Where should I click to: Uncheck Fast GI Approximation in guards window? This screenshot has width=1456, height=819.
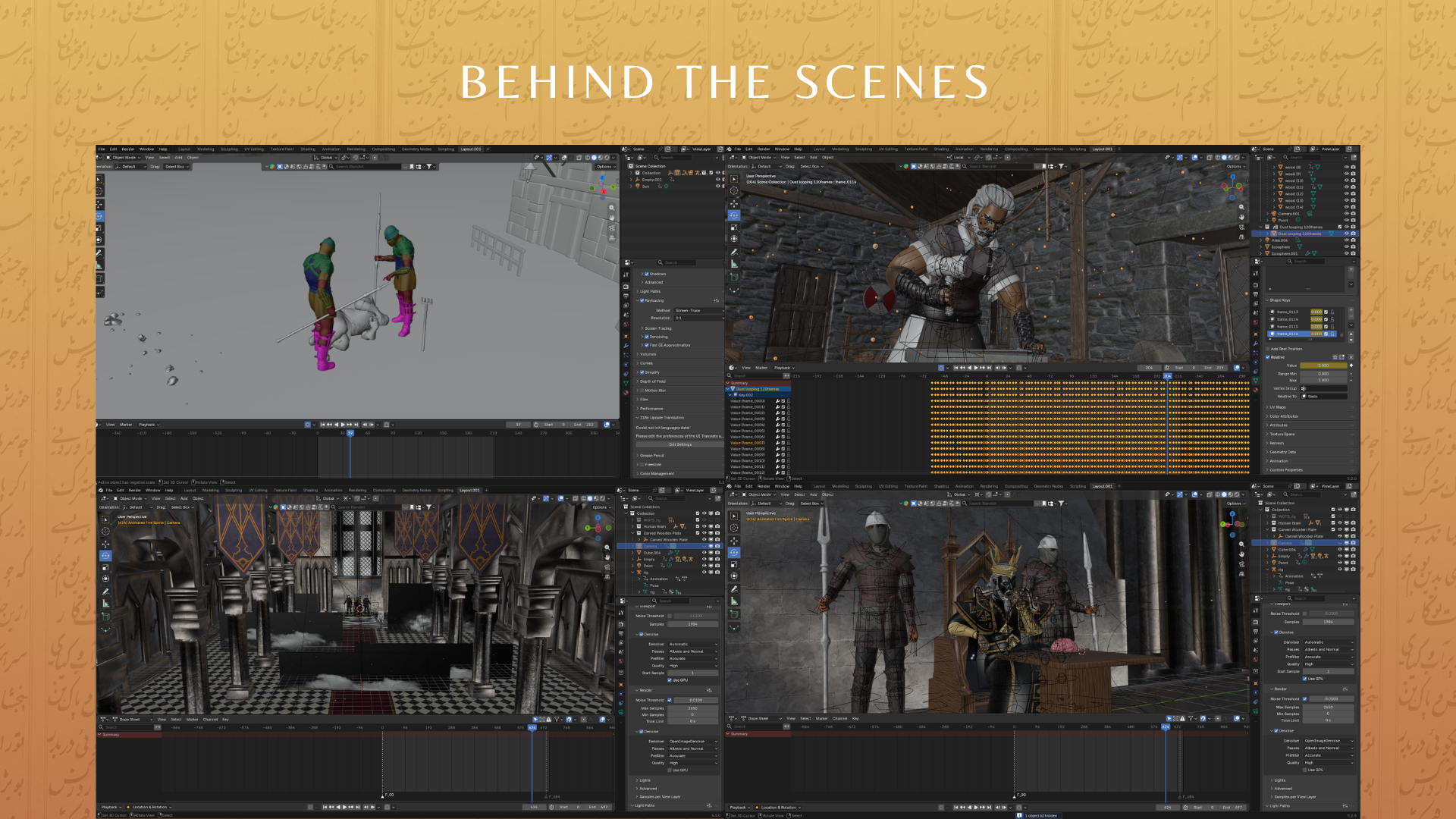[x=647, y=345]
